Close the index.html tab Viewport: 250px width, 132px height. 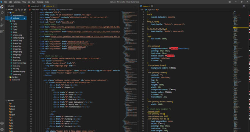point(40,6)
